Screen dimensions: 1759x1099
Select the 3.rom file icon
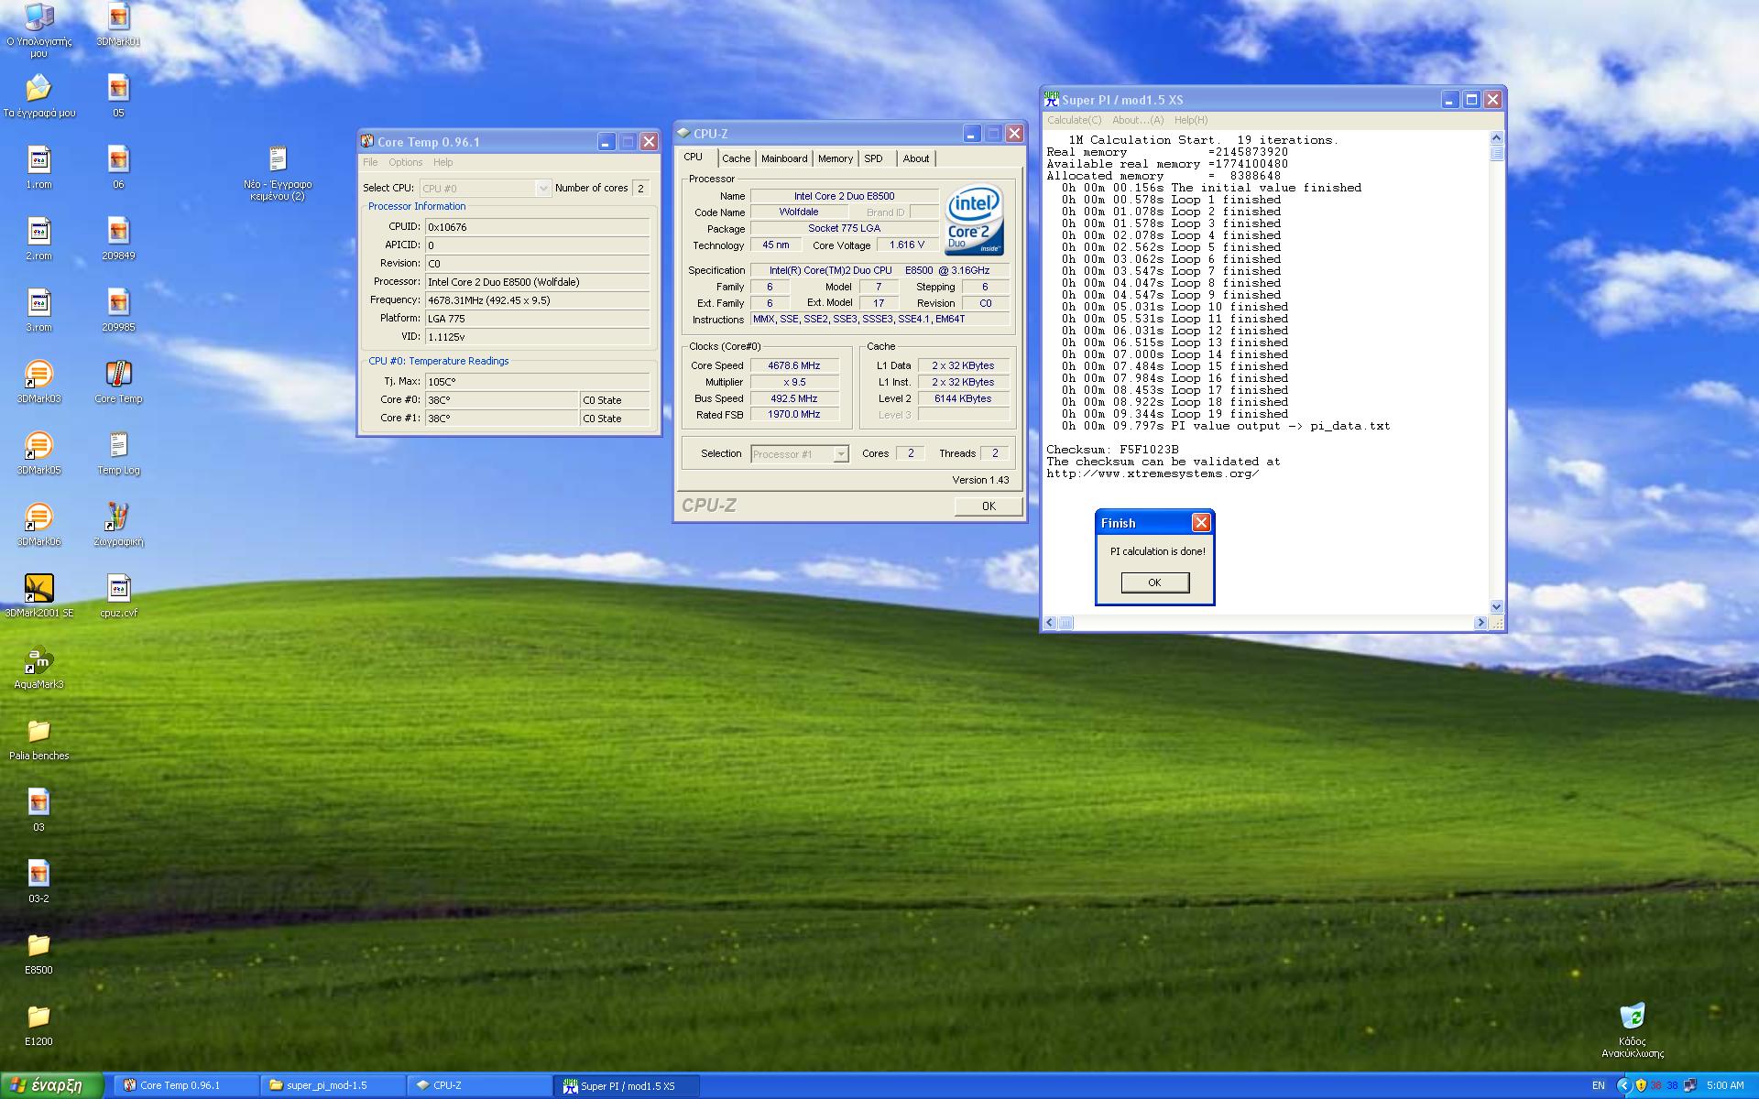coord(38,310)
